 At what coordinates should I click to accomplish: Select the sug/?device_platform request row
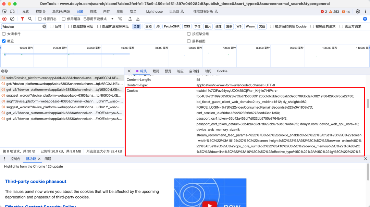pyautogui.click(x=62, y=101)
